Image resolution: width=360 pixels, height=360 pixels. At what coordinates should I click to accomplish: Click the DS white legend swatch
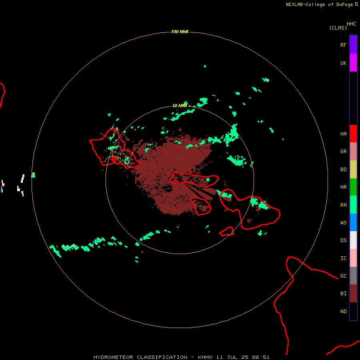[353, 240]
